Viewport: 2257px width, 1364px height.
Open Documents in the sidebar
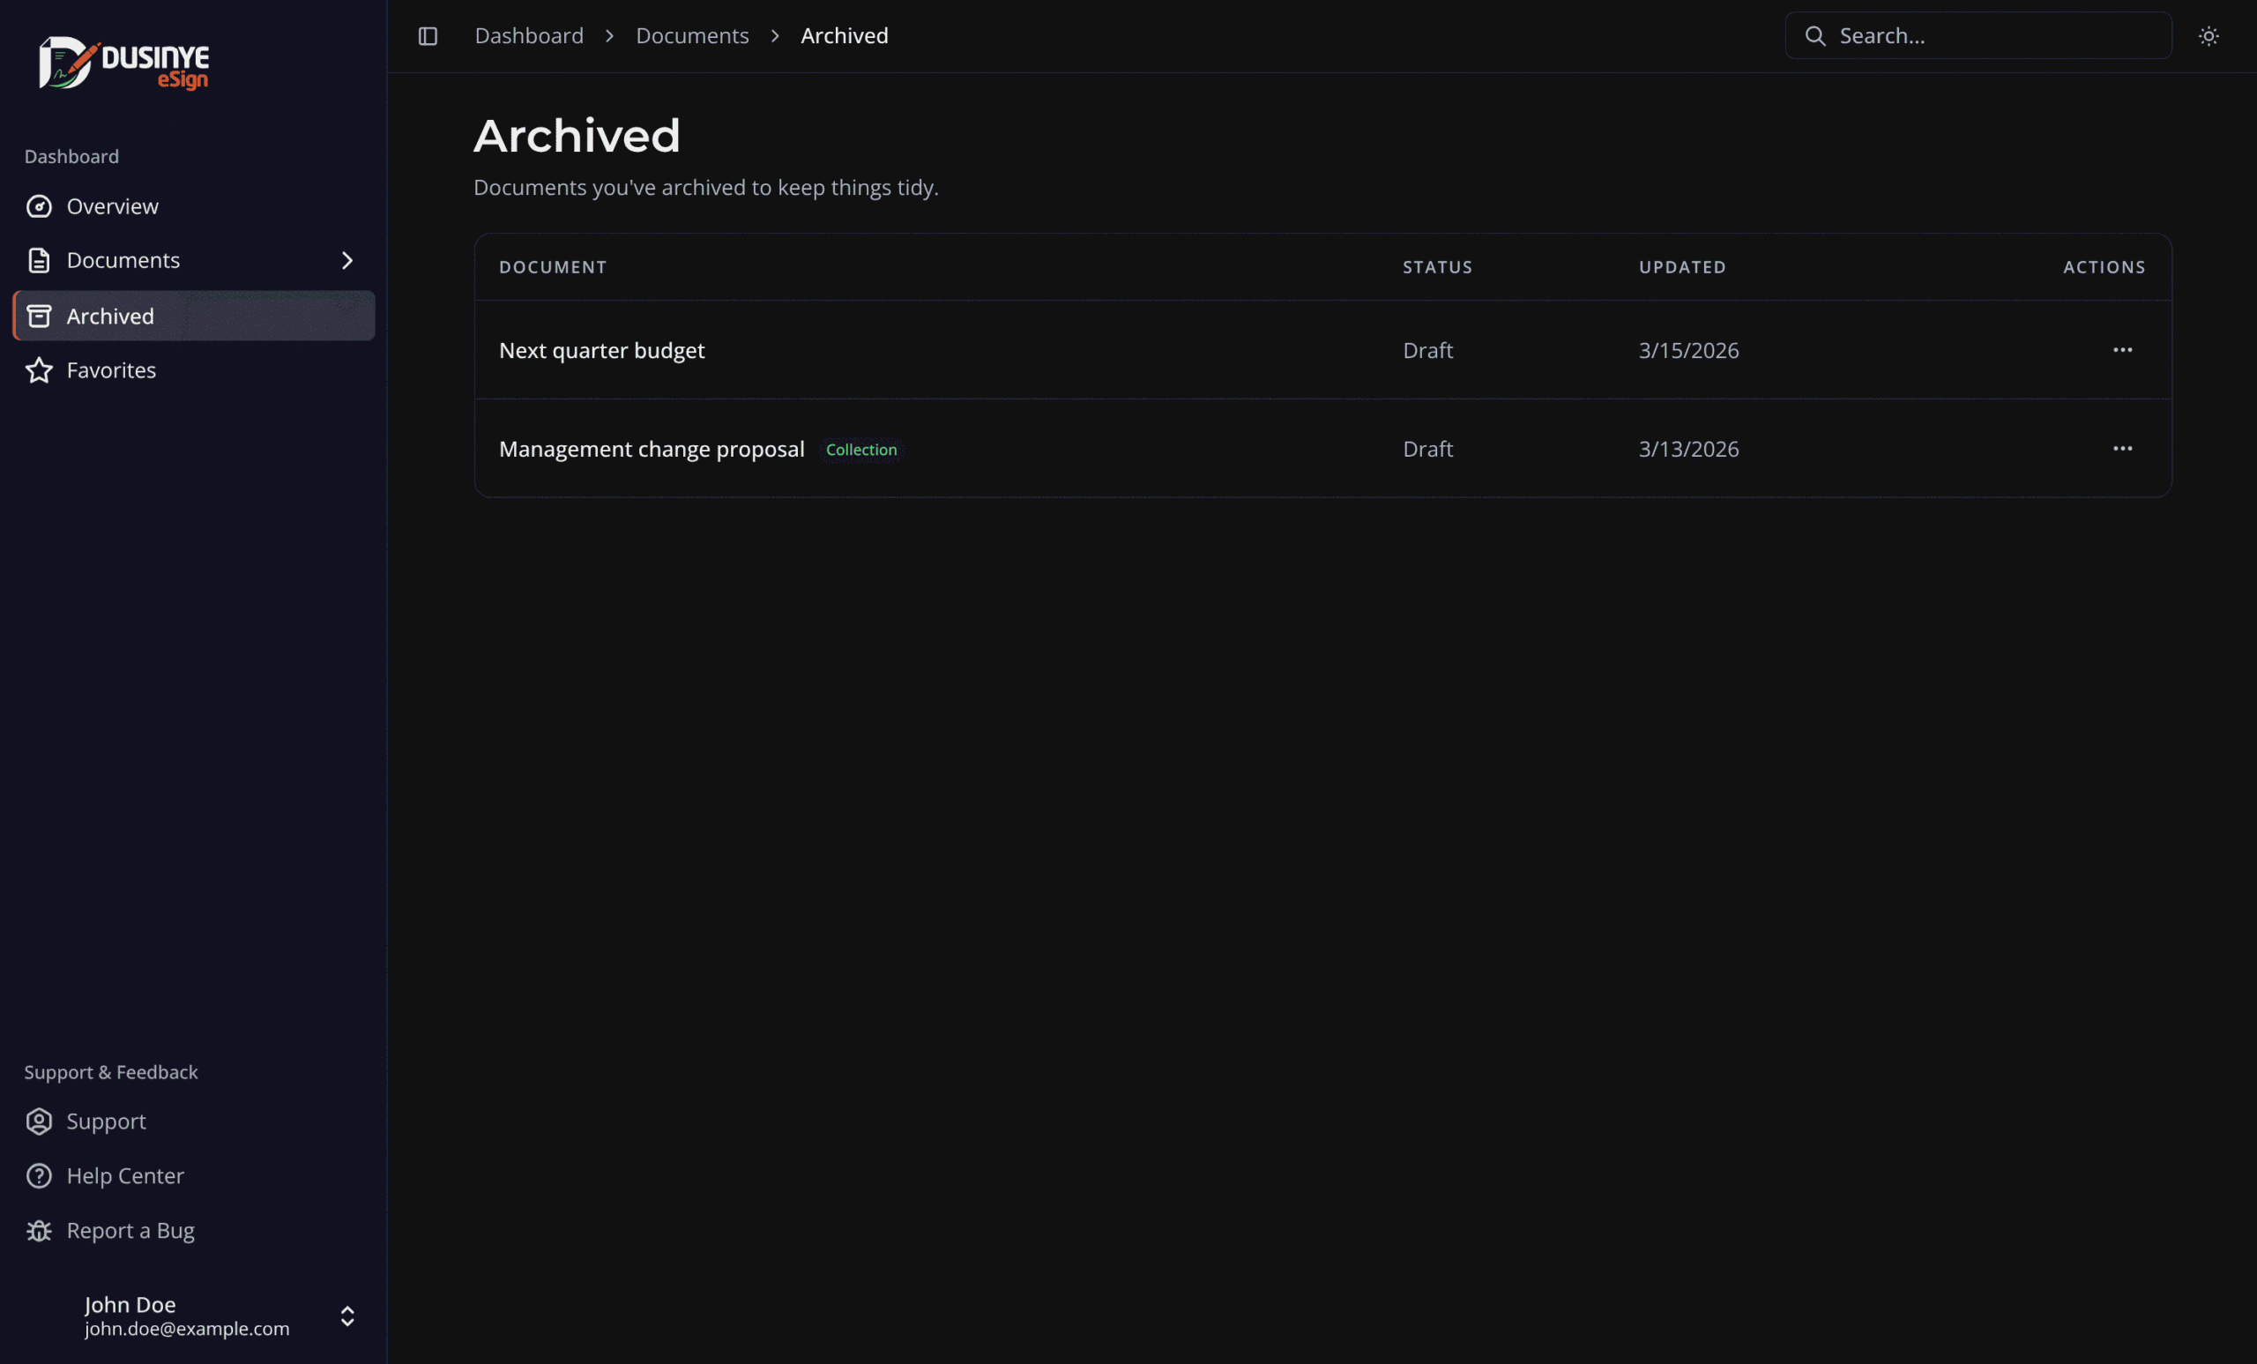pos(194,260)
